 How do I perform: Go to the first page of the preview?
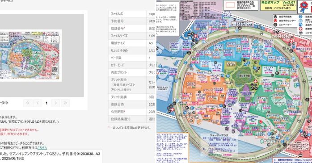28,103
